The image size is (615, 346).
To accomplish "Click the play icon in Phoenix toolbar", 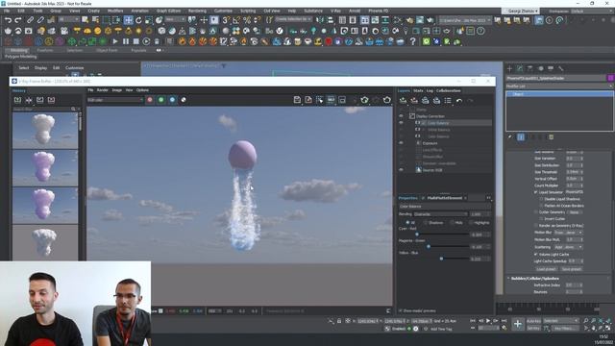I will tap(115, 41).
